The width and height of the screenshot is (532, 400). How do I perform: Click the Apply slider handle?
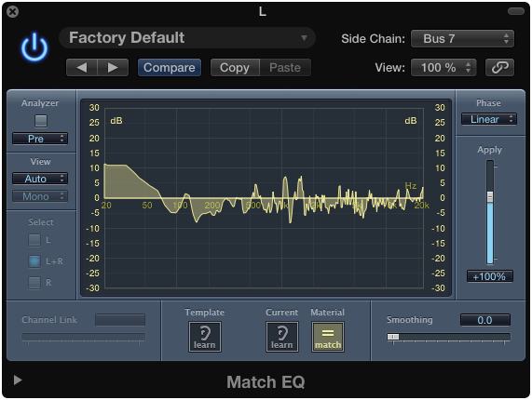[490, 197]
